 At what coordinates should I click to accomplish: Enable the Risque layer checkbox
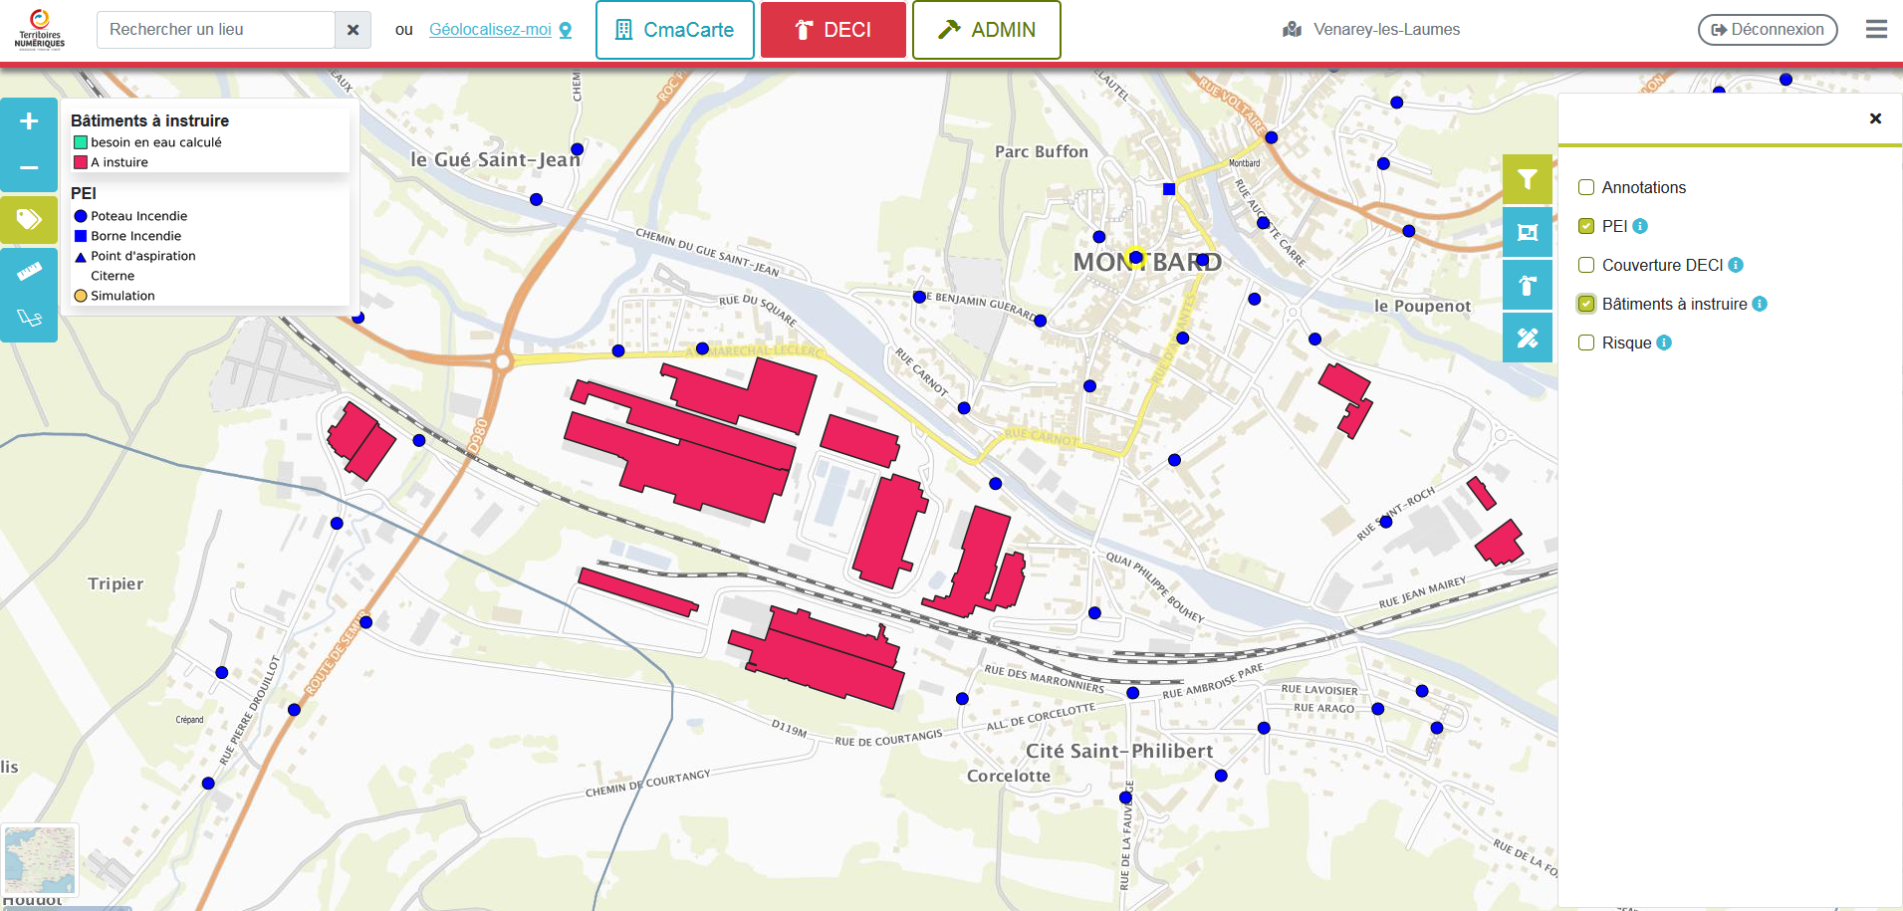(x=1586, y=342)
